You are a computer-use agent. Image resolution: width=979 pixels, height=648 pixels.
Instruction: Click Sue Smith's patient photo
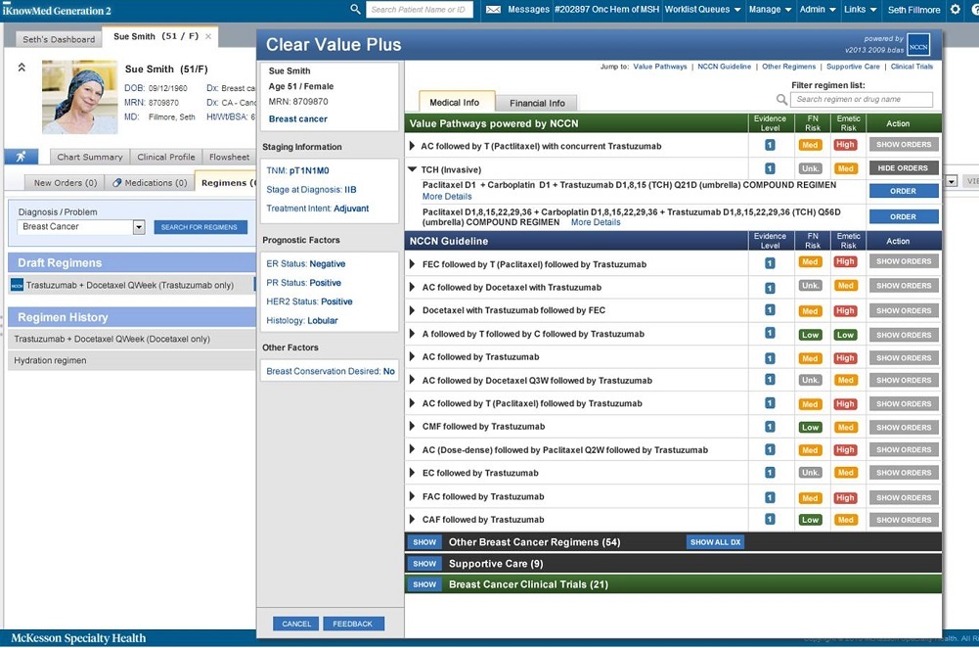tap(80, 97)
